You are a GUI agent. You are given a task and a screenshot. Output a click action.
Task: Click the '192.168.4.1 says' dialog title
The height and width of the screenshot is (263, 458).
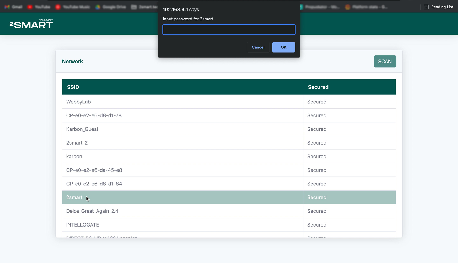coord(181,10)
